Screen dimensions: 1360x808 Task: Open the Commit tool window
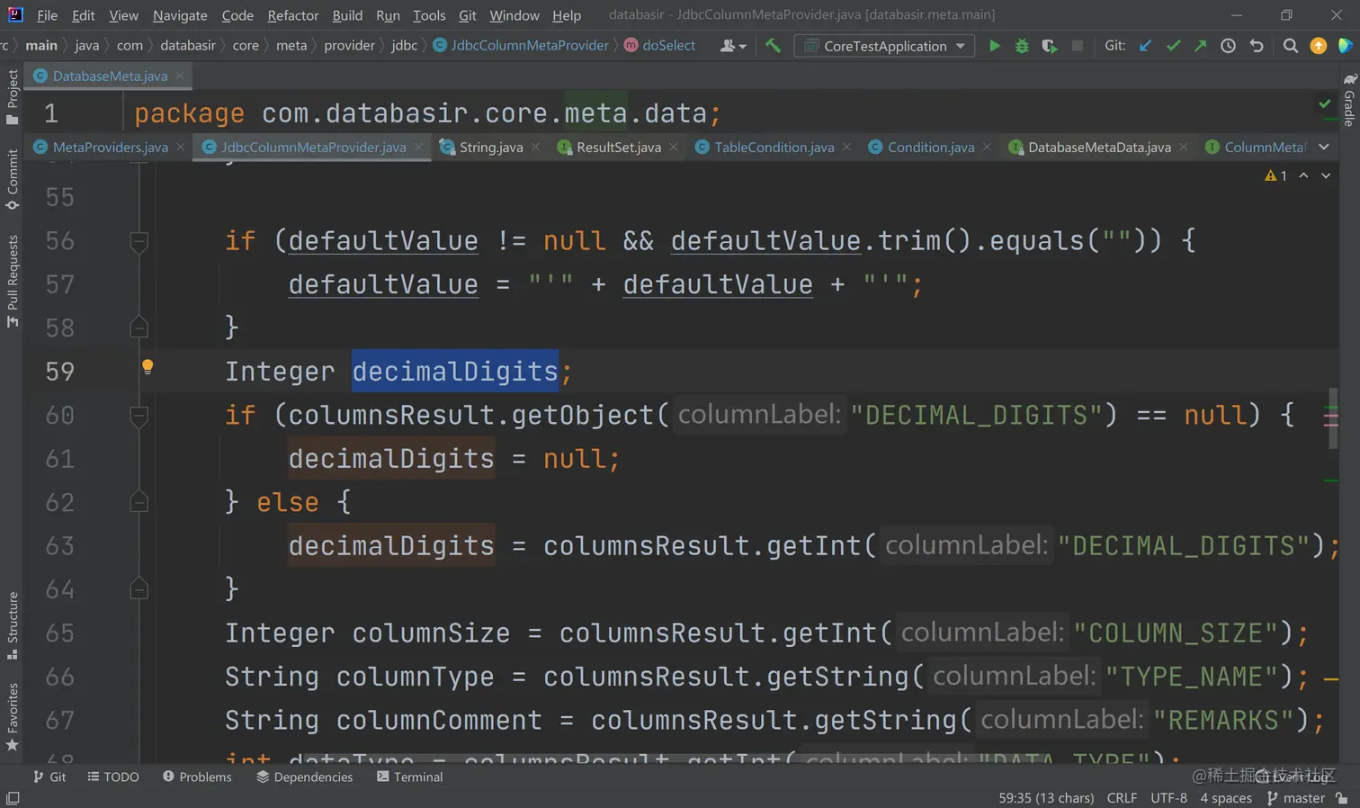(12, 179)
